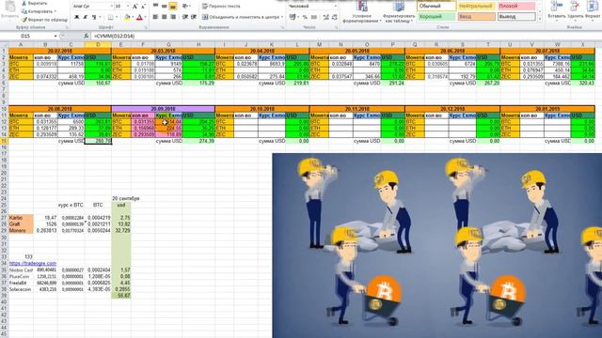
Task: Toggle bold text formatting
Action: [77, 17]
